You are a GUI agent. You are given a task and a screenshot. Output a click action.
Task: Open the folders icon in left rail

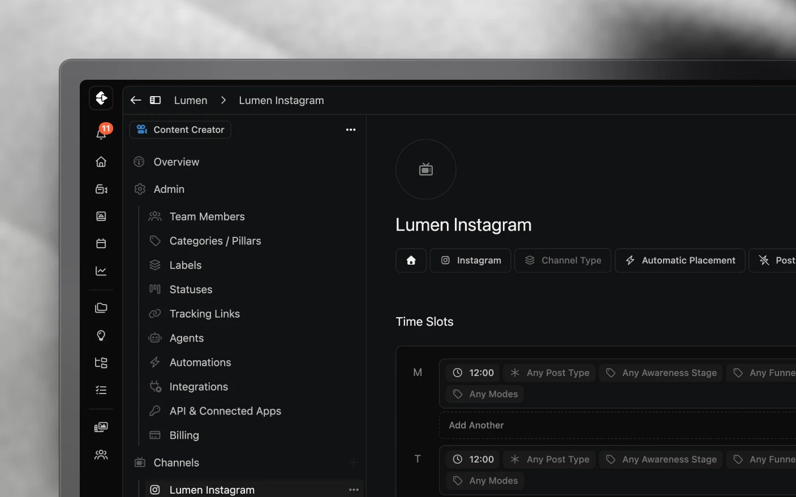tap(101, 308)
